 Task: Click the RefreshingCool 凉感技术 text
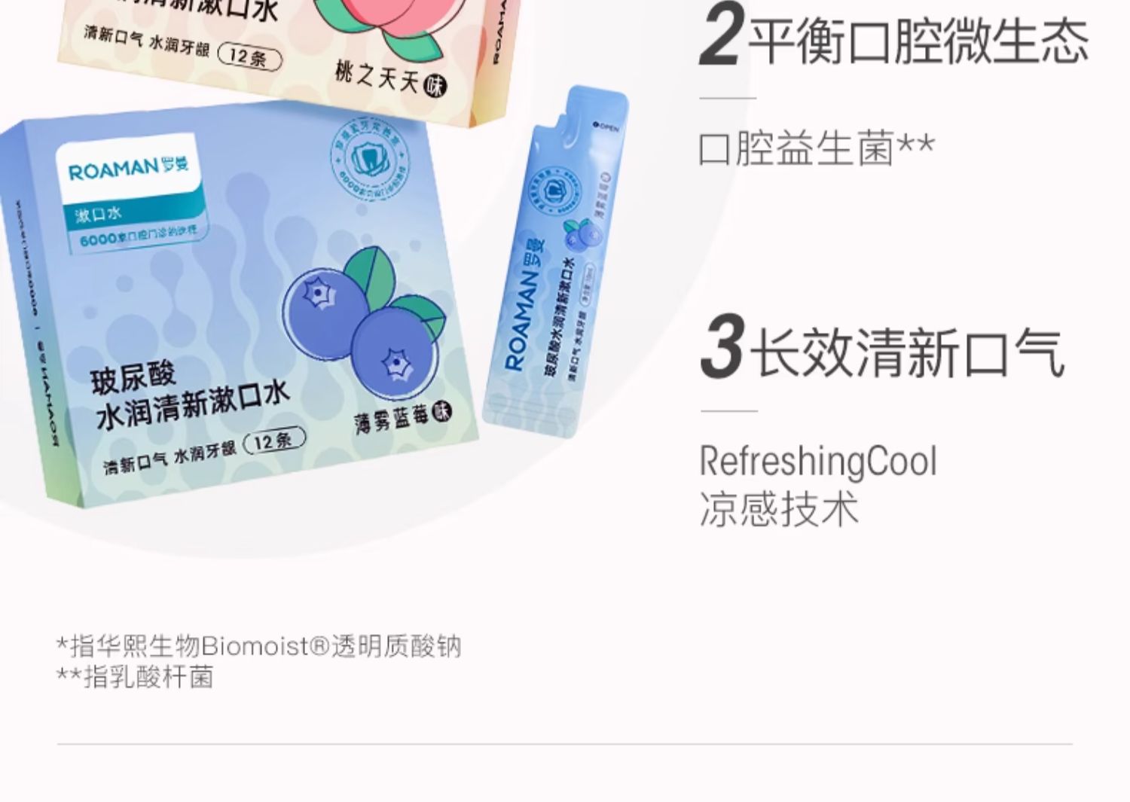pyautogui.click(x=818, y=485)
